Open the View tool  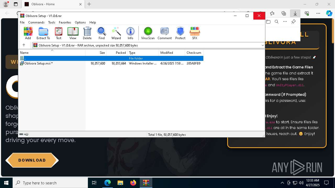73,33
